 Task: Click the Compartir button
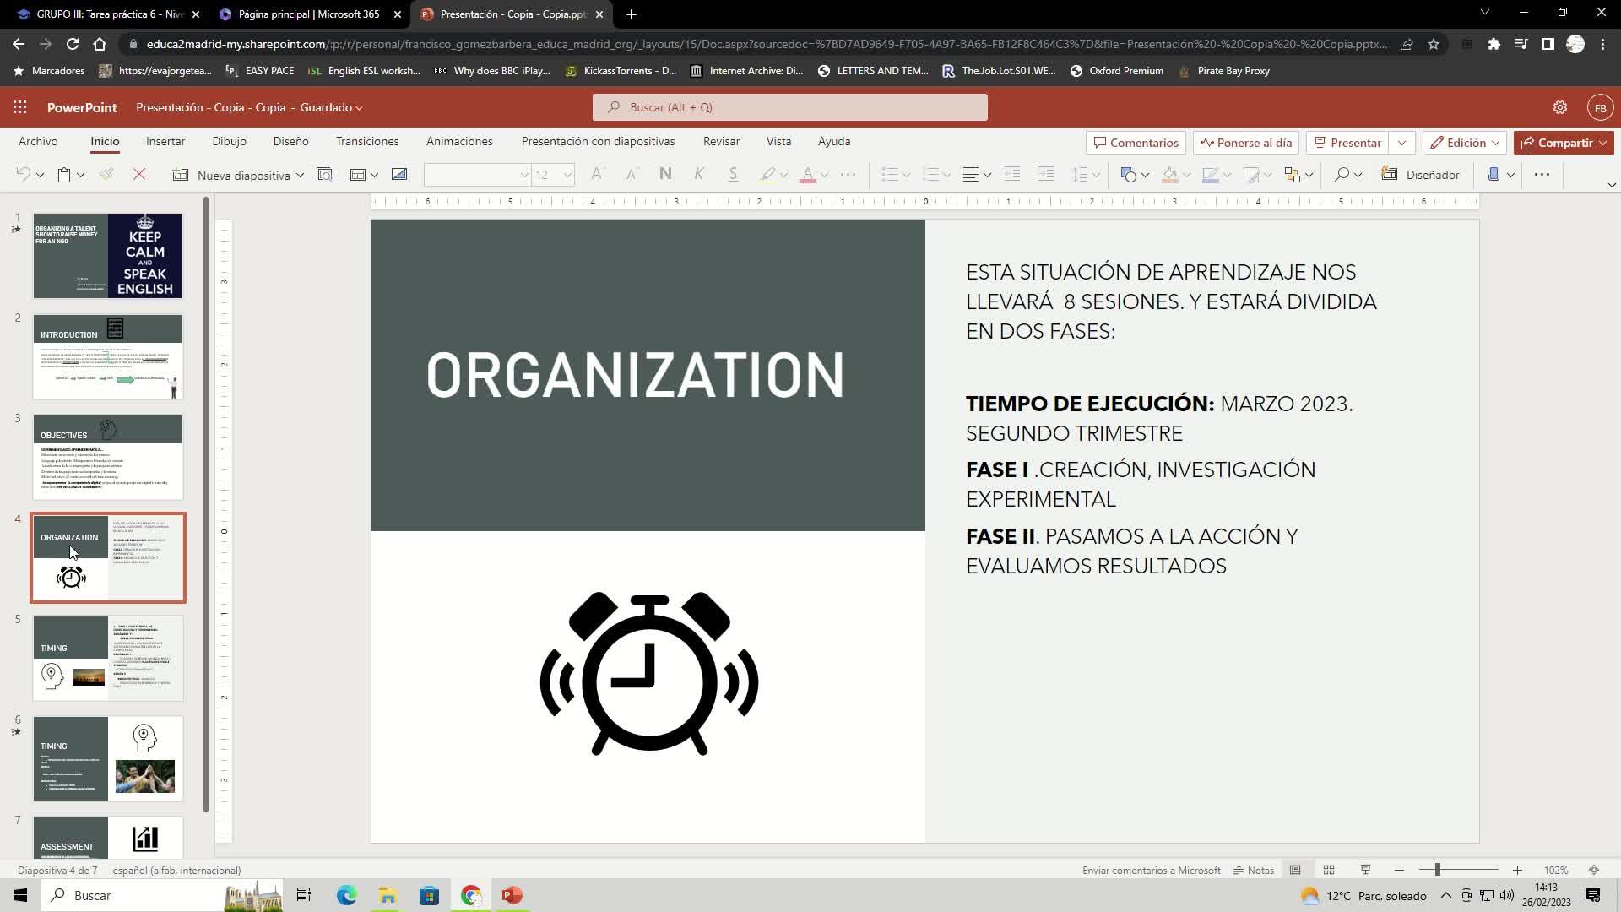[1563, 143]
